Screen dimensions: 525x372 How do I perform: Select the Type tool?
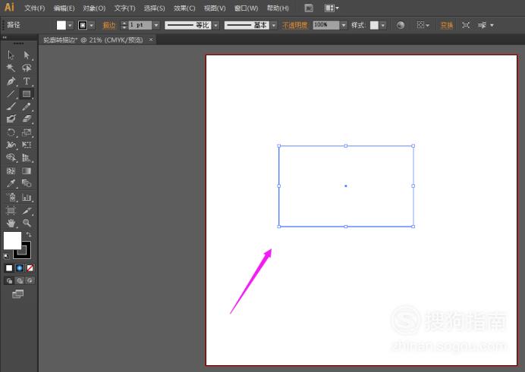[x=27, y=81]
